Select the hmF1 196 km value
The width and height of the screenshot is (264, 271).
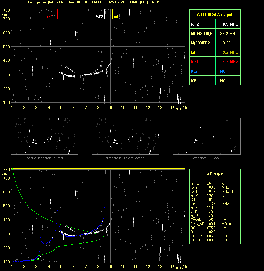[210, 196]
